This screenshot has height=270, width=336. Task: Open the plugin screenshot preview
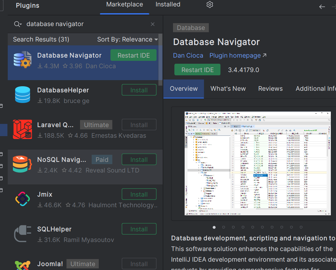[257, 163]
